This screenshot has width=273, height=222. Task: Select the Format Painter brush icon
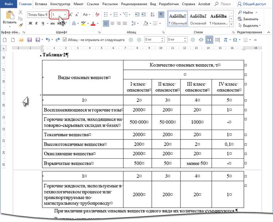tap(20, 25)
